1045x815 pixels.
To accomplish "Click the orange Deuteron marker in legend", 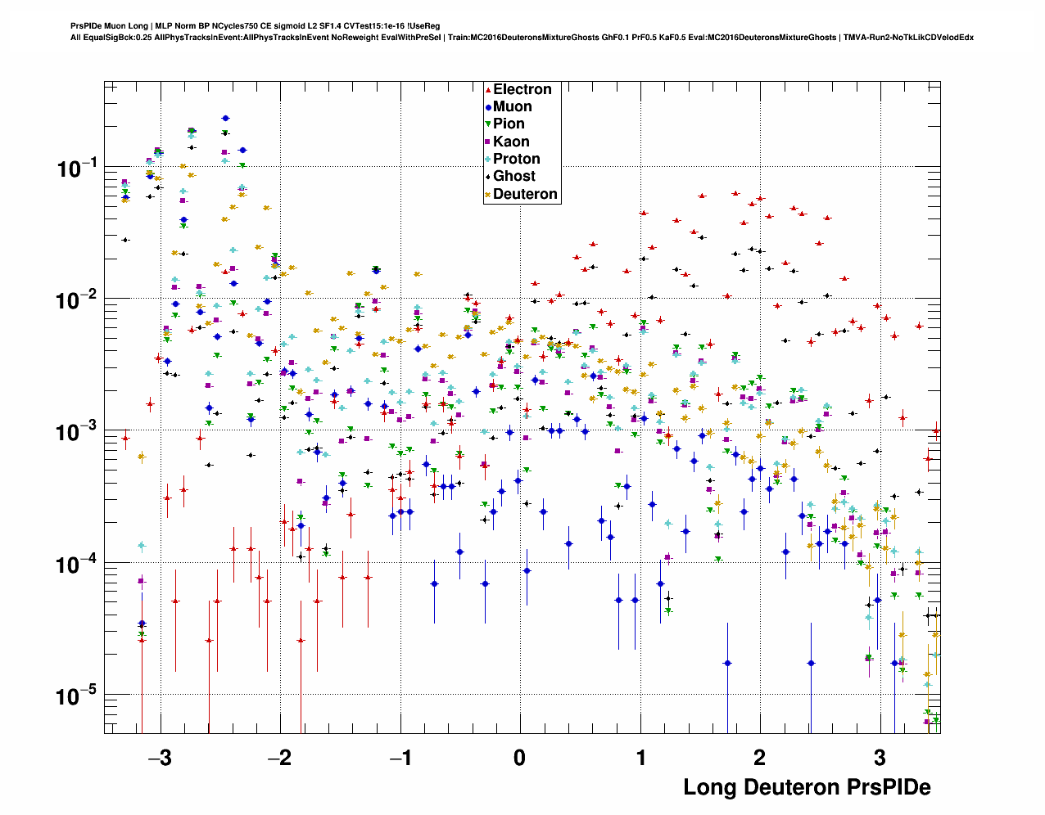I will tap(488, 195).
